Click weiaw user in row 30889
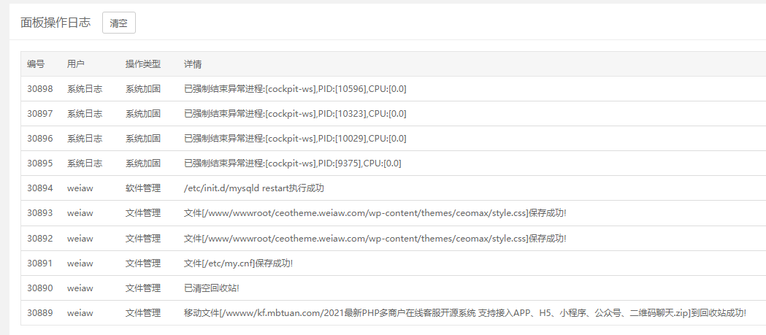 [x=80, y=313]
